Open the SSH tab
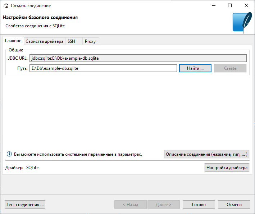Screen dimensions: 255x214 coord(74,41)
